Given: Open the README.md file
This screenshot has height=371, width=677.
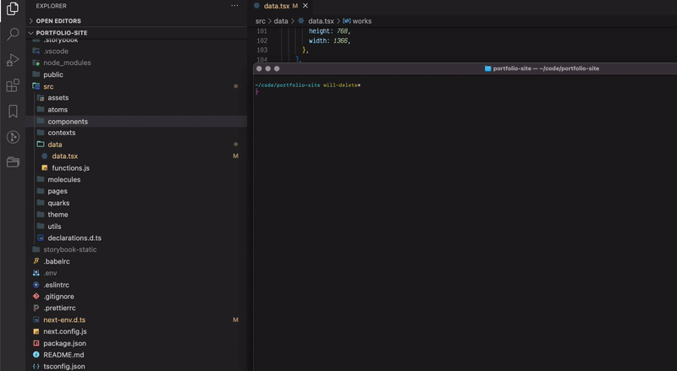Looking at the screenshot, I should coord(63,356).
